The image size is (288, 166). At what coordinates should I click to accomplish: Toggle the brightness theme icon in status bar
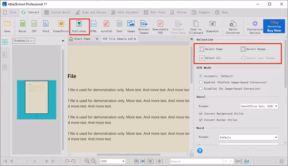pyautogui.click(x=281, y=161)
